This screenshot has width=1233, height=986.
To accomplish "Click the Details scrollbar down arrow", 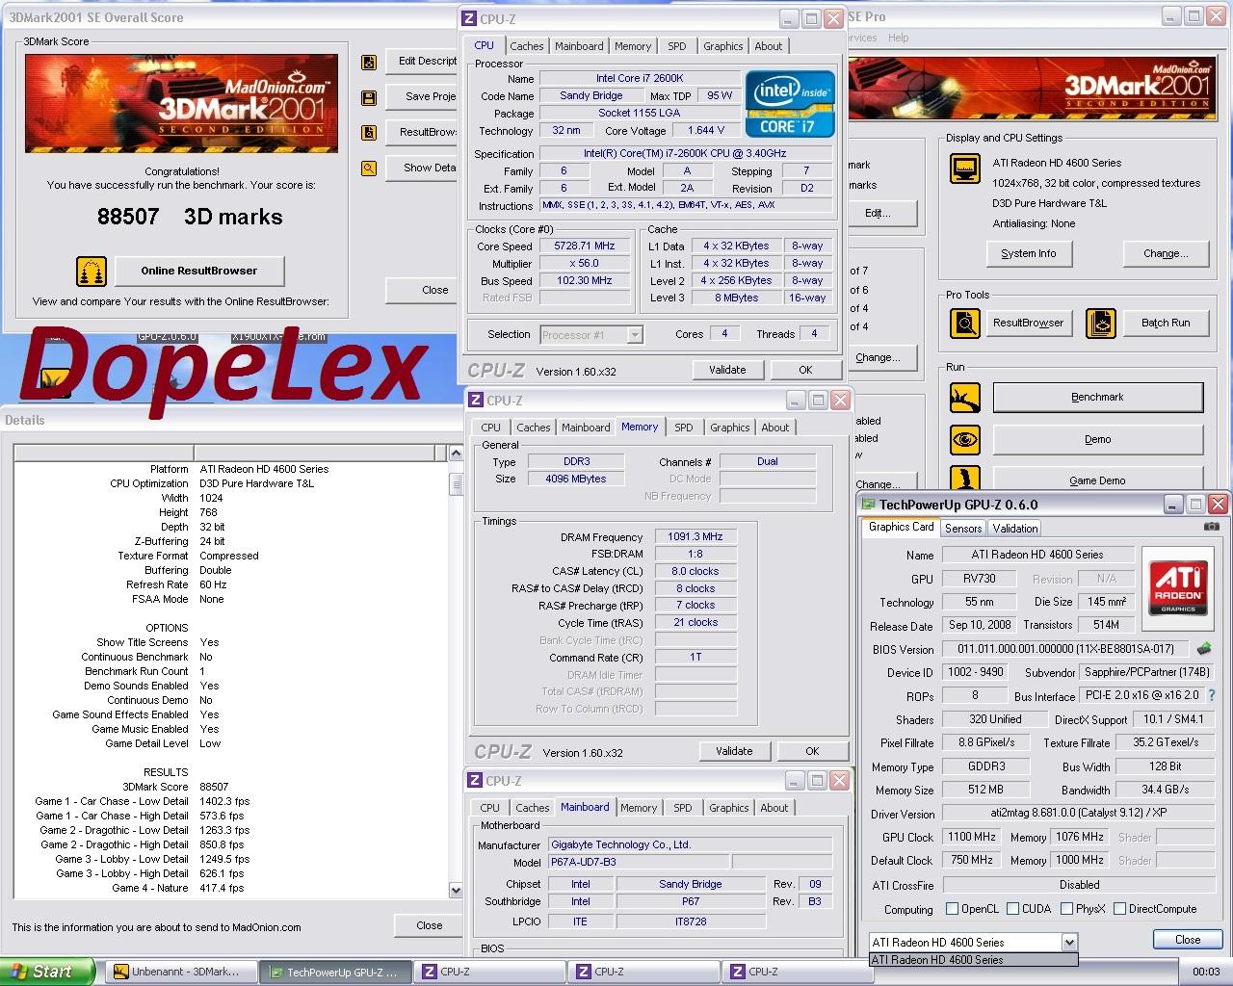I will [x=456, y=891].
